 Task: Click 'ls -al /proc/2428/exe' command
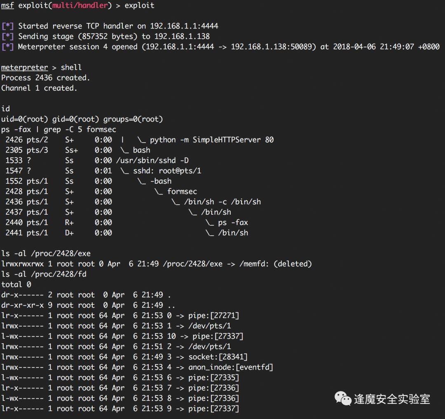coord(46,254)
